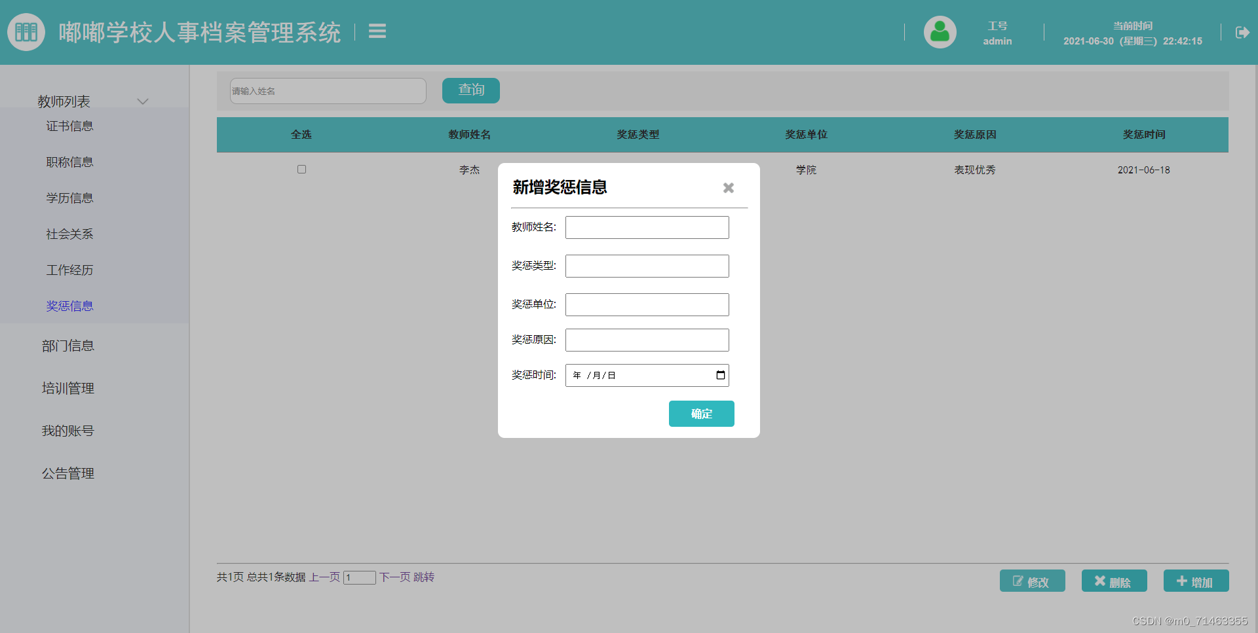The height and width of the screenshot is (633, 1258).
Task: Click the 奖惩类型 column header
Action: [x=638, y=135]
